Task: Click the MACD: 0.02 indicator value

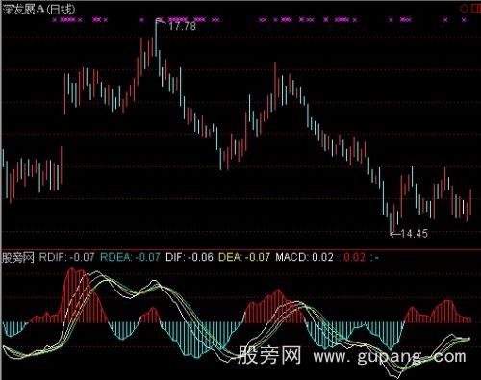Action: pyautogui.click(x=304, y=257)
